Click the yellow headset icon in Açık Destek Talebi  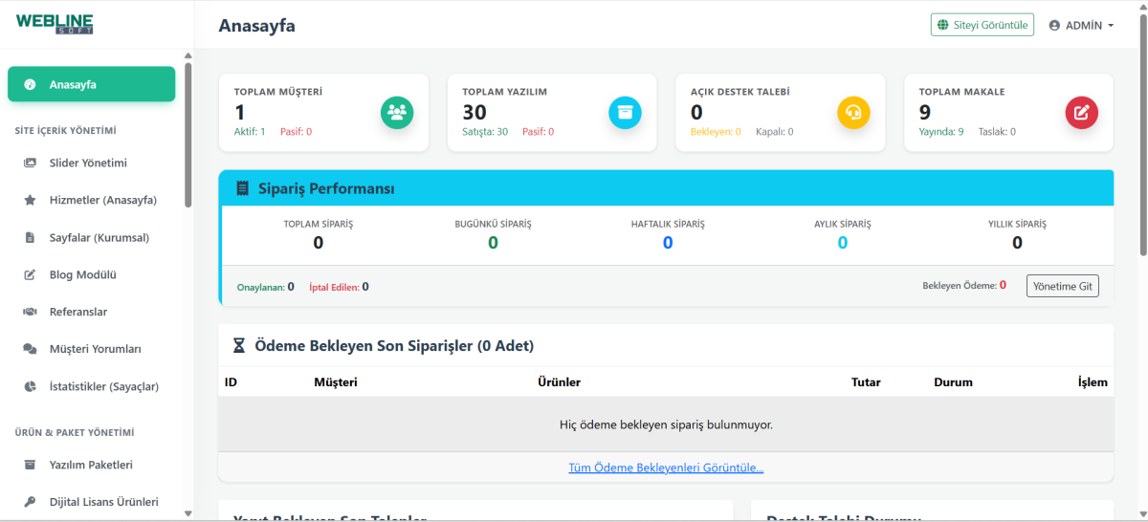(853, 113)
